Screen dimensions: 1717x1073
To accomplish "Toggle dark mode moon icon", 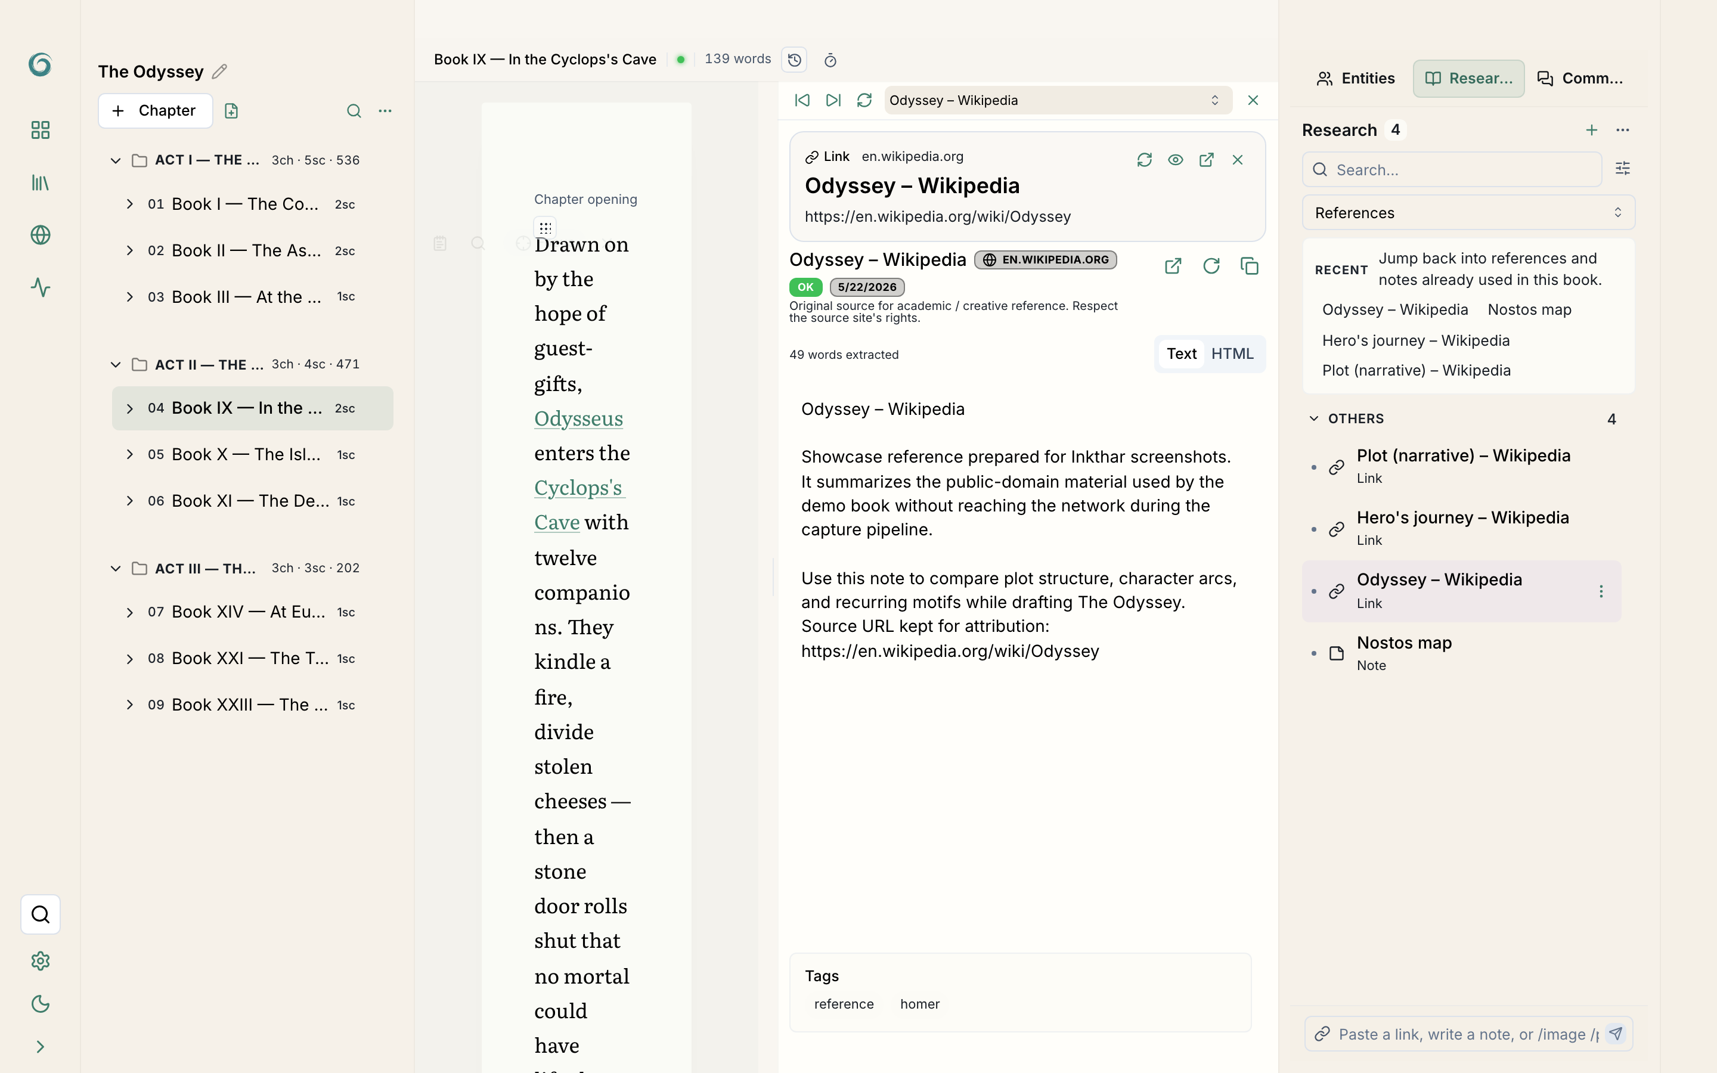I will (x=41, y=1003).
